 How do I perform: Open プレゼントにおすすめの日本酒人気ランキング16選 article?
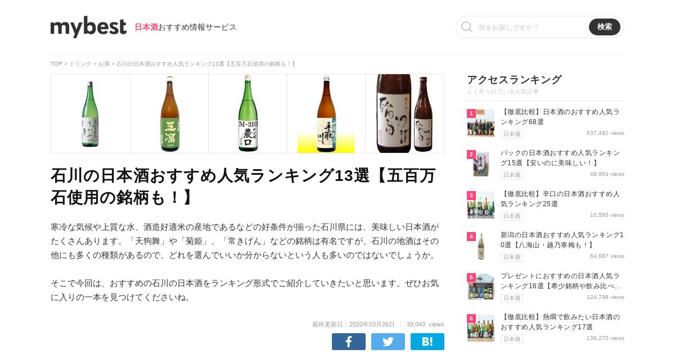point(562,281)
